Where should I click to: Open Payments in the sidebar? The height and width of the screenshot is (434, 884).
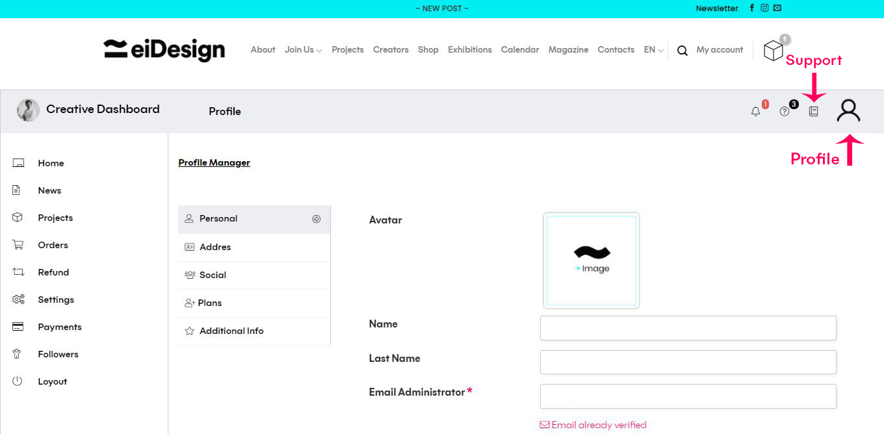click(x=59, y=327)
